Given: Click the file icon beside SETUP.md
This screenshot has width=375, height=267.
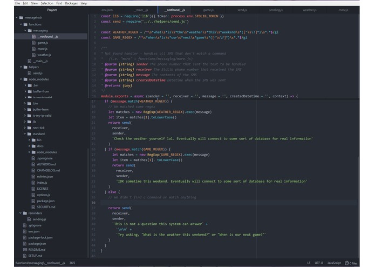Looking at the screenshot, I should pos(25,256).
